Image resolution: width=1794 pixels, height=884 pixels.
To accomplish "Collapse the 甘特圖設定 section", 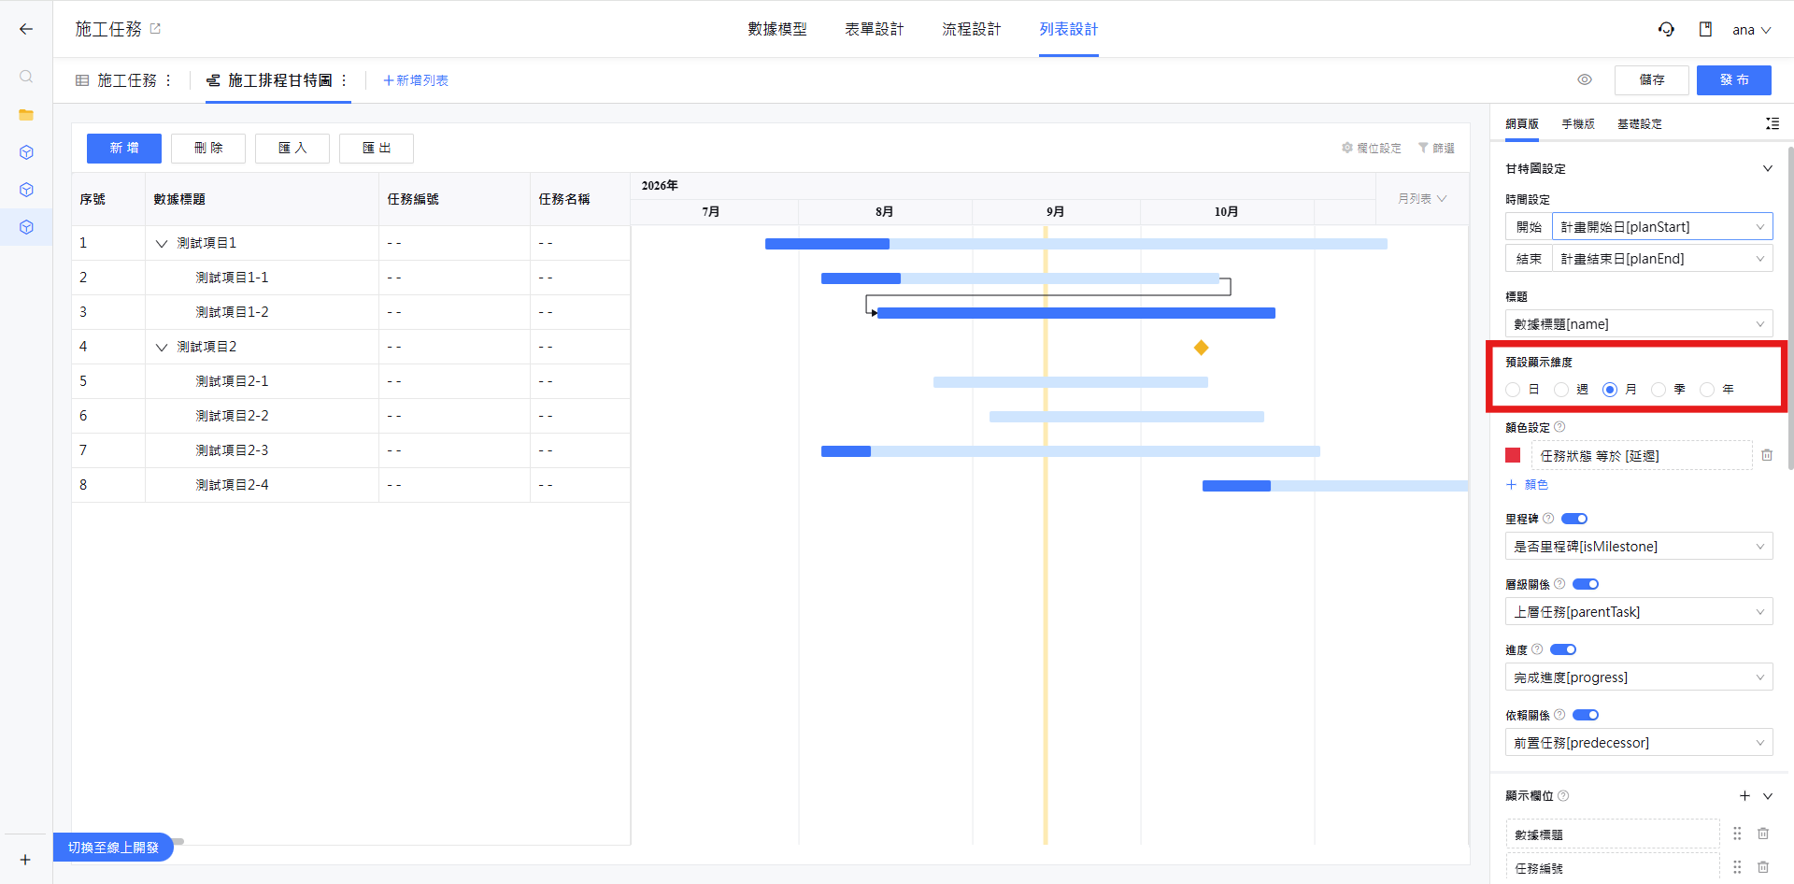I will click(x=1767, y=168).
